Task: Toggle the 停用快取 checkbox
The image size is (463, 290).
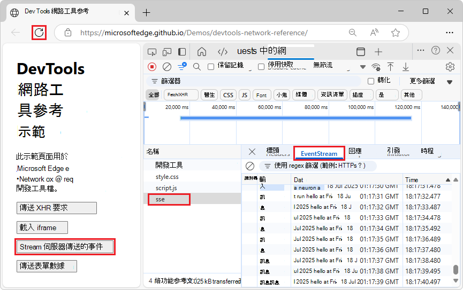Action: [x=261, y=67]
